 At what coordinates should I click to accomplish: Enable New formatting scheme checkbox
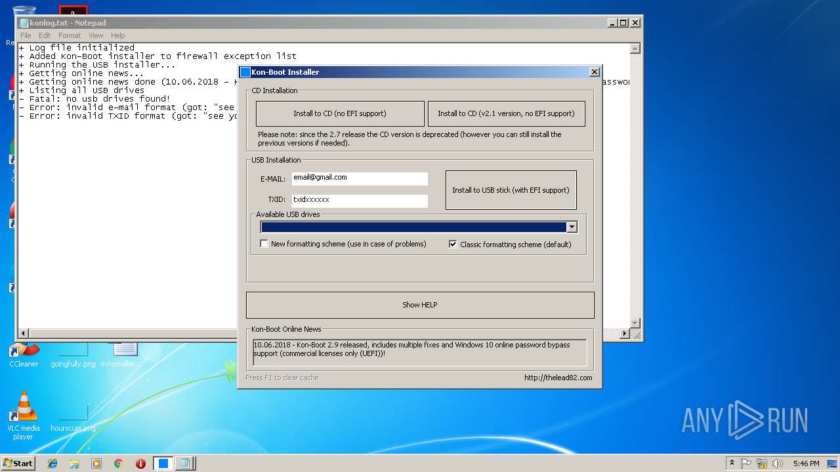click(264, 244)
